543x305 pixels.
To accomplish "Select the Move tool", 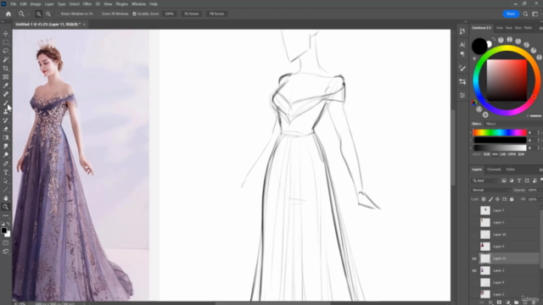I will (6, 34).
